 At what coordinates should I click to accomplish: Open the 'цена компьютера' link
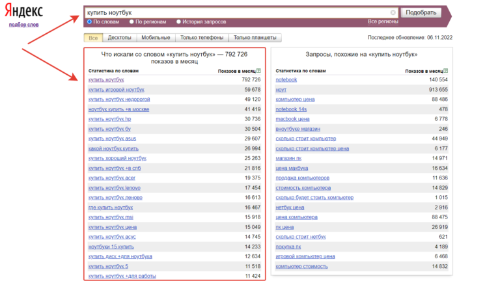coord(297,217)
